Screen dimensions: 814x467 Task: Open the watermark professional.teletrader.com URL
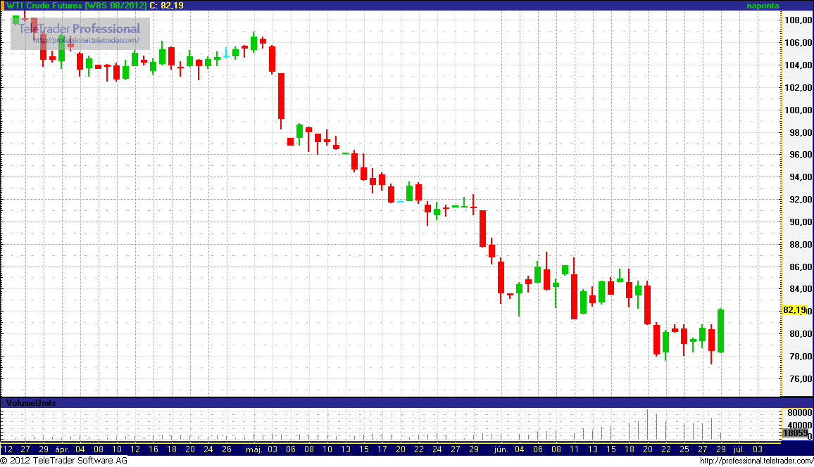click(x=86, y=40)
